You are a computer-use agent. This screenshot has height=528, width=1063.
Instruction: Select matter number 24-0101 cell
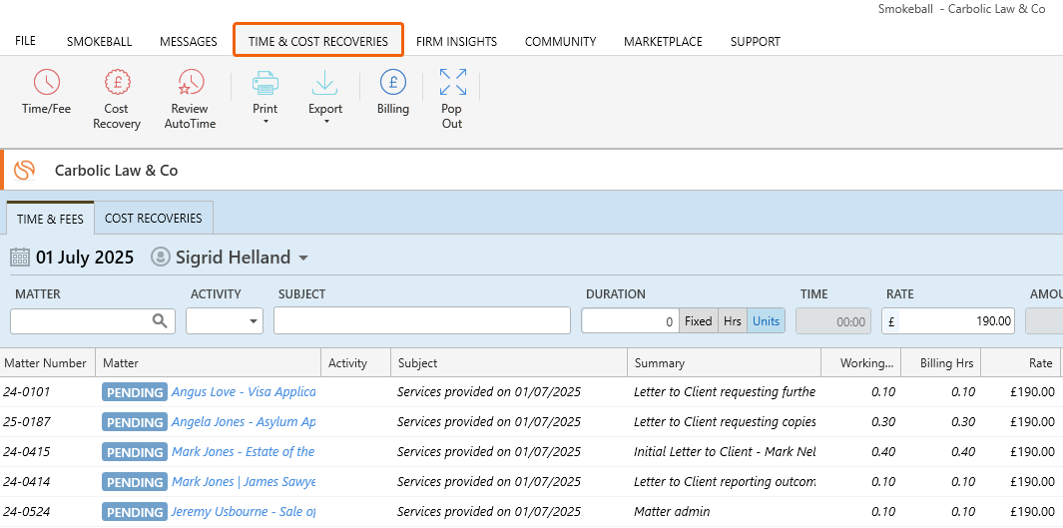[x=26, y=392]
